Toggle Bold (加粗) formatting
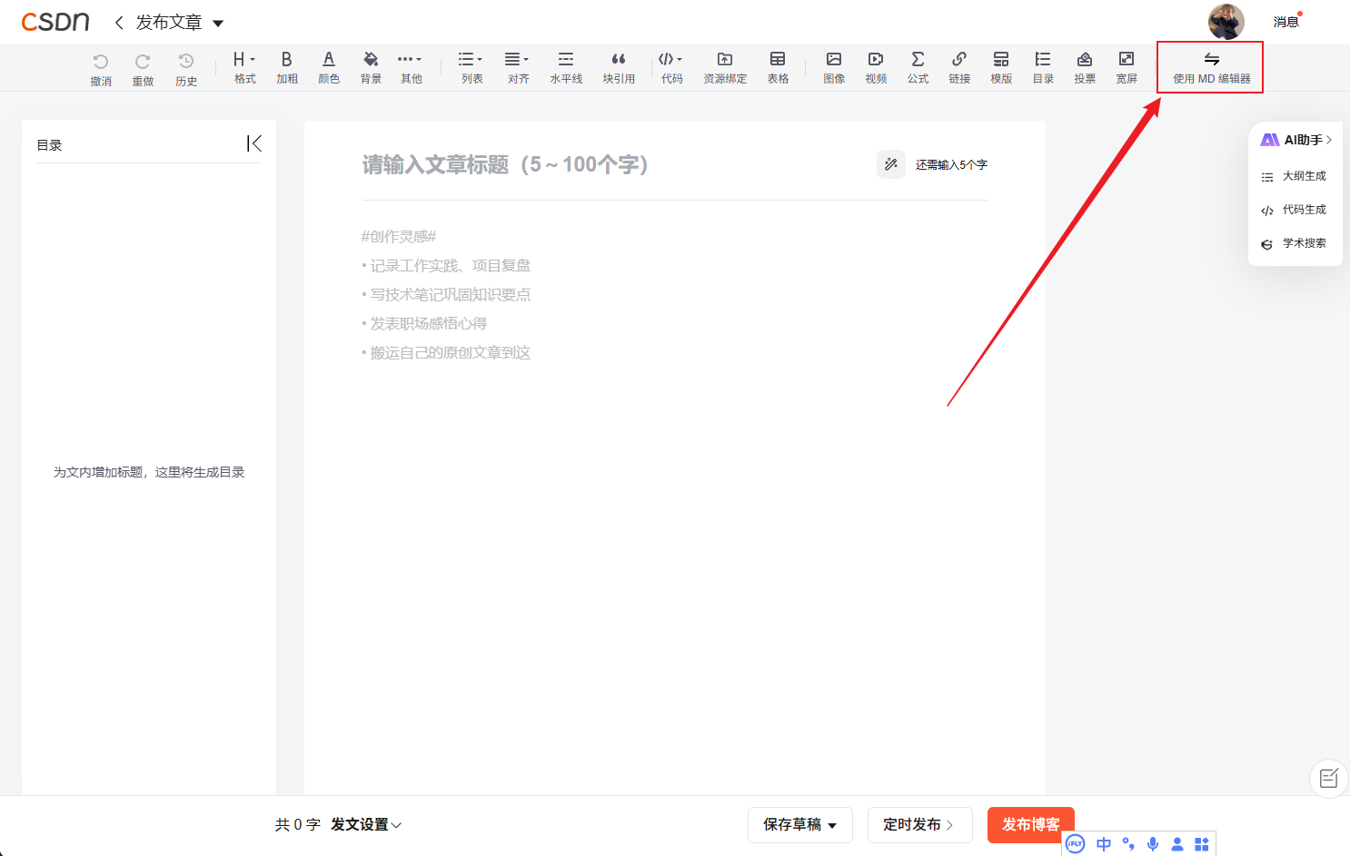The height and width of the screenshot is (856, 1350). pos(287,67)
